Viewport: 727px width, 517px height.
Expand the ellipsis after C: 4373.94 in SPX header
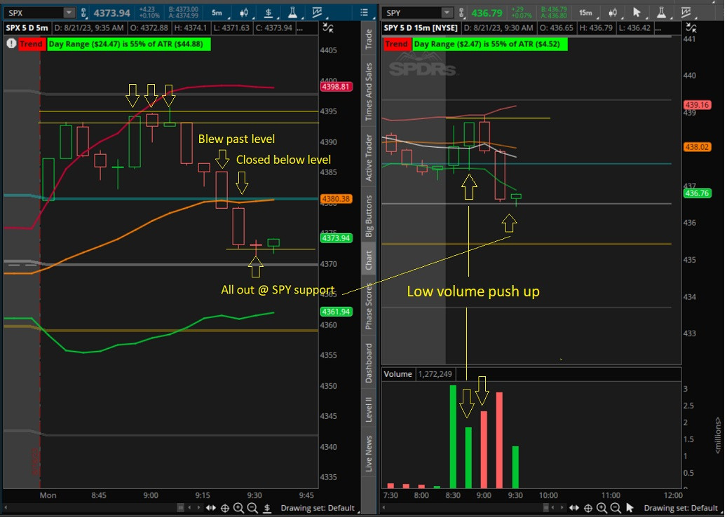pyautogui.click(x=300, y=28)
